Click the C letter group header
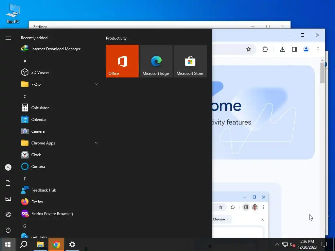 click(x=25, y=96)
